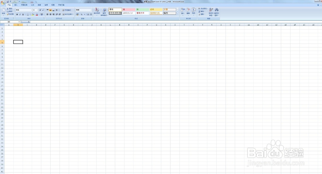Image resolution: width=322 pixels, height=174 pixels.
Task: Open the Delete cells menu
Action: 188,12
